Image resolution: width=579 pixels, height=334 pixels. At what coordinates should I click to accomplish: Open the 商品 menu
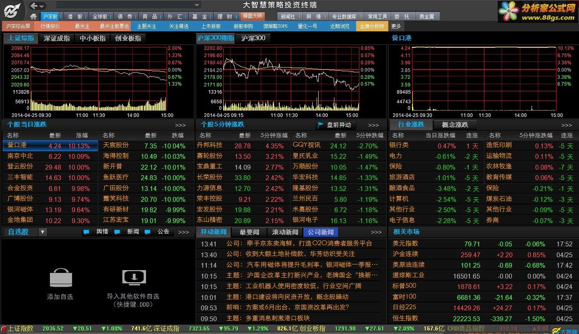[150, 16]
